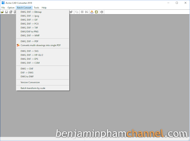Click the Converts multi-drawings PDF icon

point(18,45)
